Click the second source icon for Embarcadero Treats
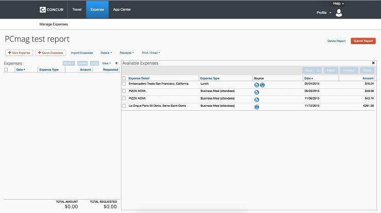 click(263, 85)
